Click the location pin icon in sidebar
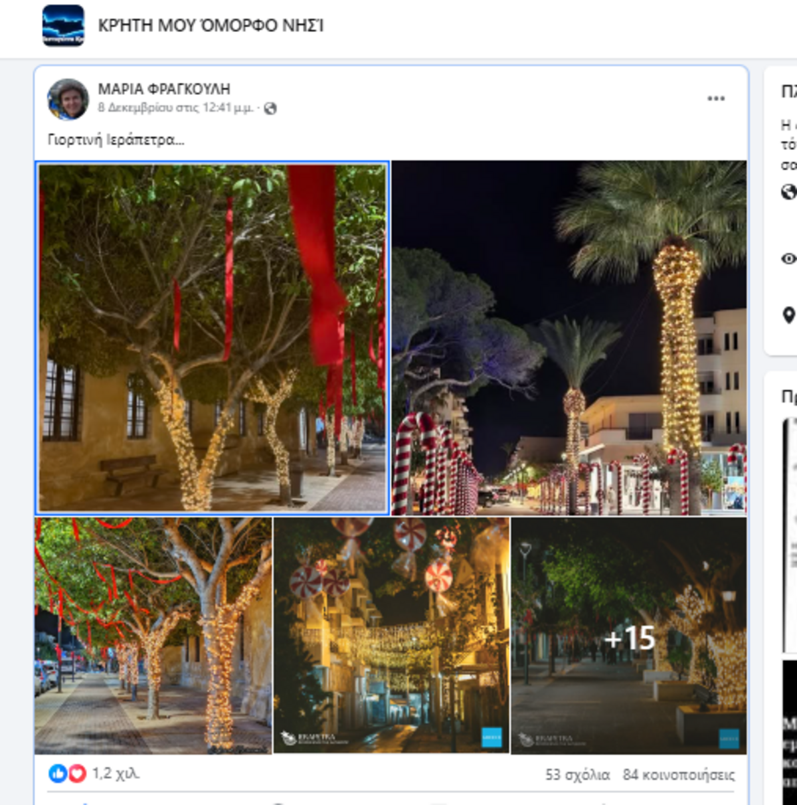The image size is (797, 805). coord(789,315)
